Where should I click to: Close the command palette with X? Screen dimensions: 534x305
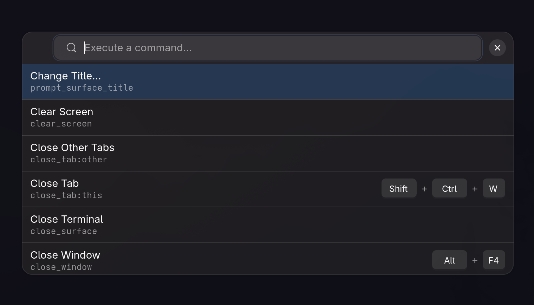[497, 48]
